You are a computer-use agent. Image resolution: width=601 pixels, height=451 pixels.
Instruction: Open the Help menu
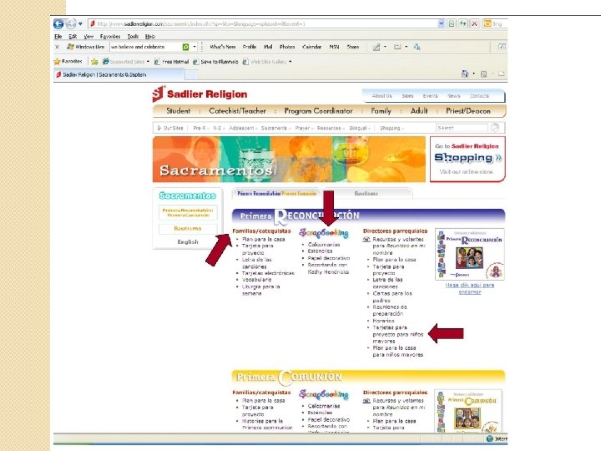pos(150,37)
